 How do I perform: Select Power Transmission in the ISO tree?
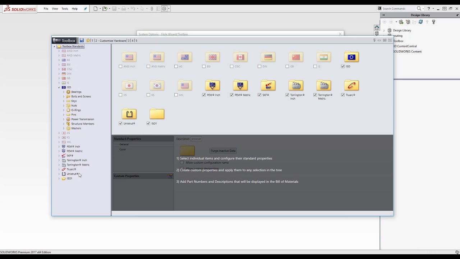83,119
